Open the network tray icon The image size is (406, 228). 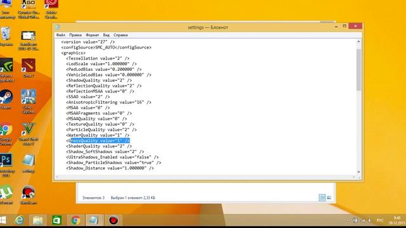tap(363, 220)
